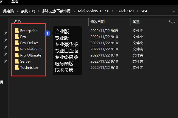Click the Pro Deluxe folder icon
Image resolution: width=178 pixels, height=118 pixels.
pyautogui.click(x=17, y=43)
